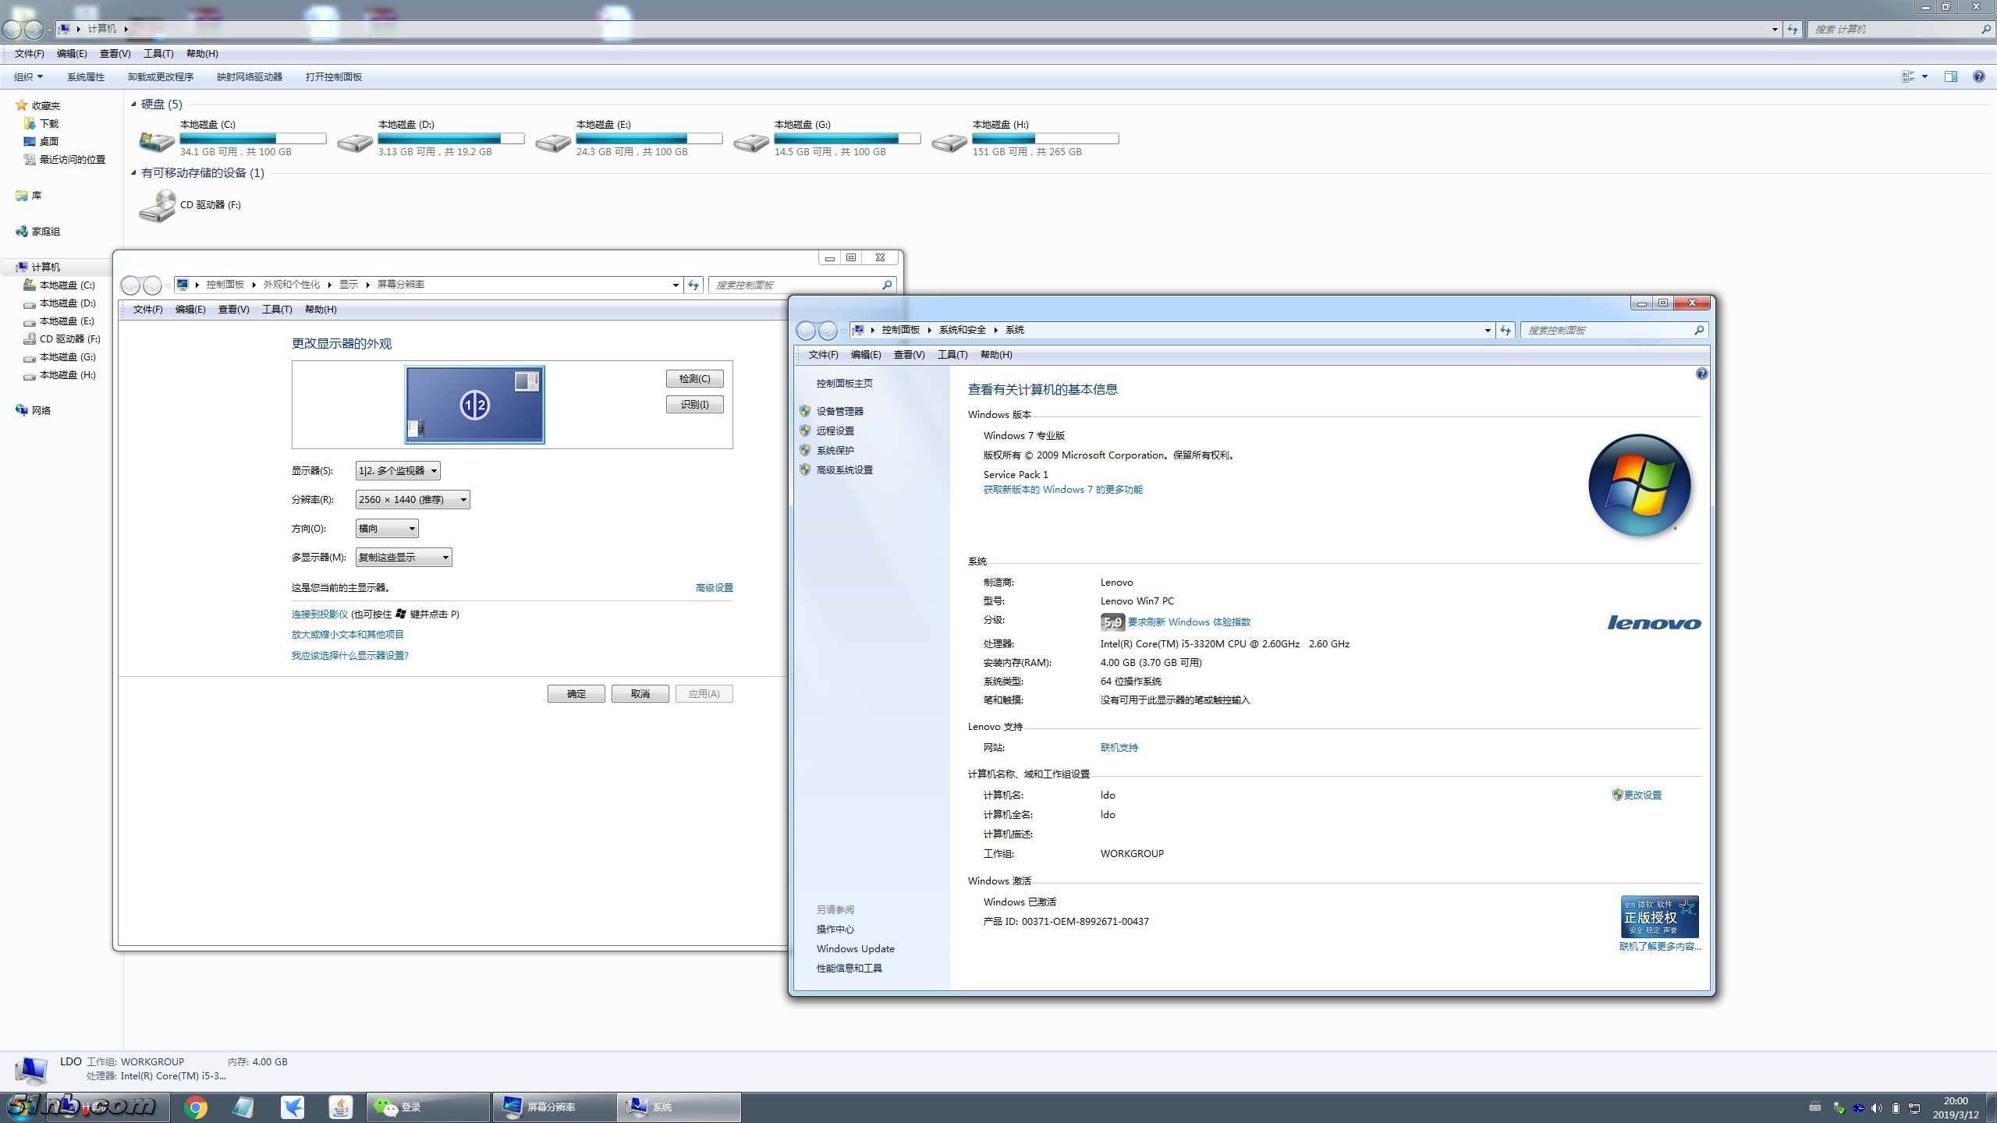Click the volume icon in system tray
This screenshot has width=1997, height=1123.
coord(1877,1107)
